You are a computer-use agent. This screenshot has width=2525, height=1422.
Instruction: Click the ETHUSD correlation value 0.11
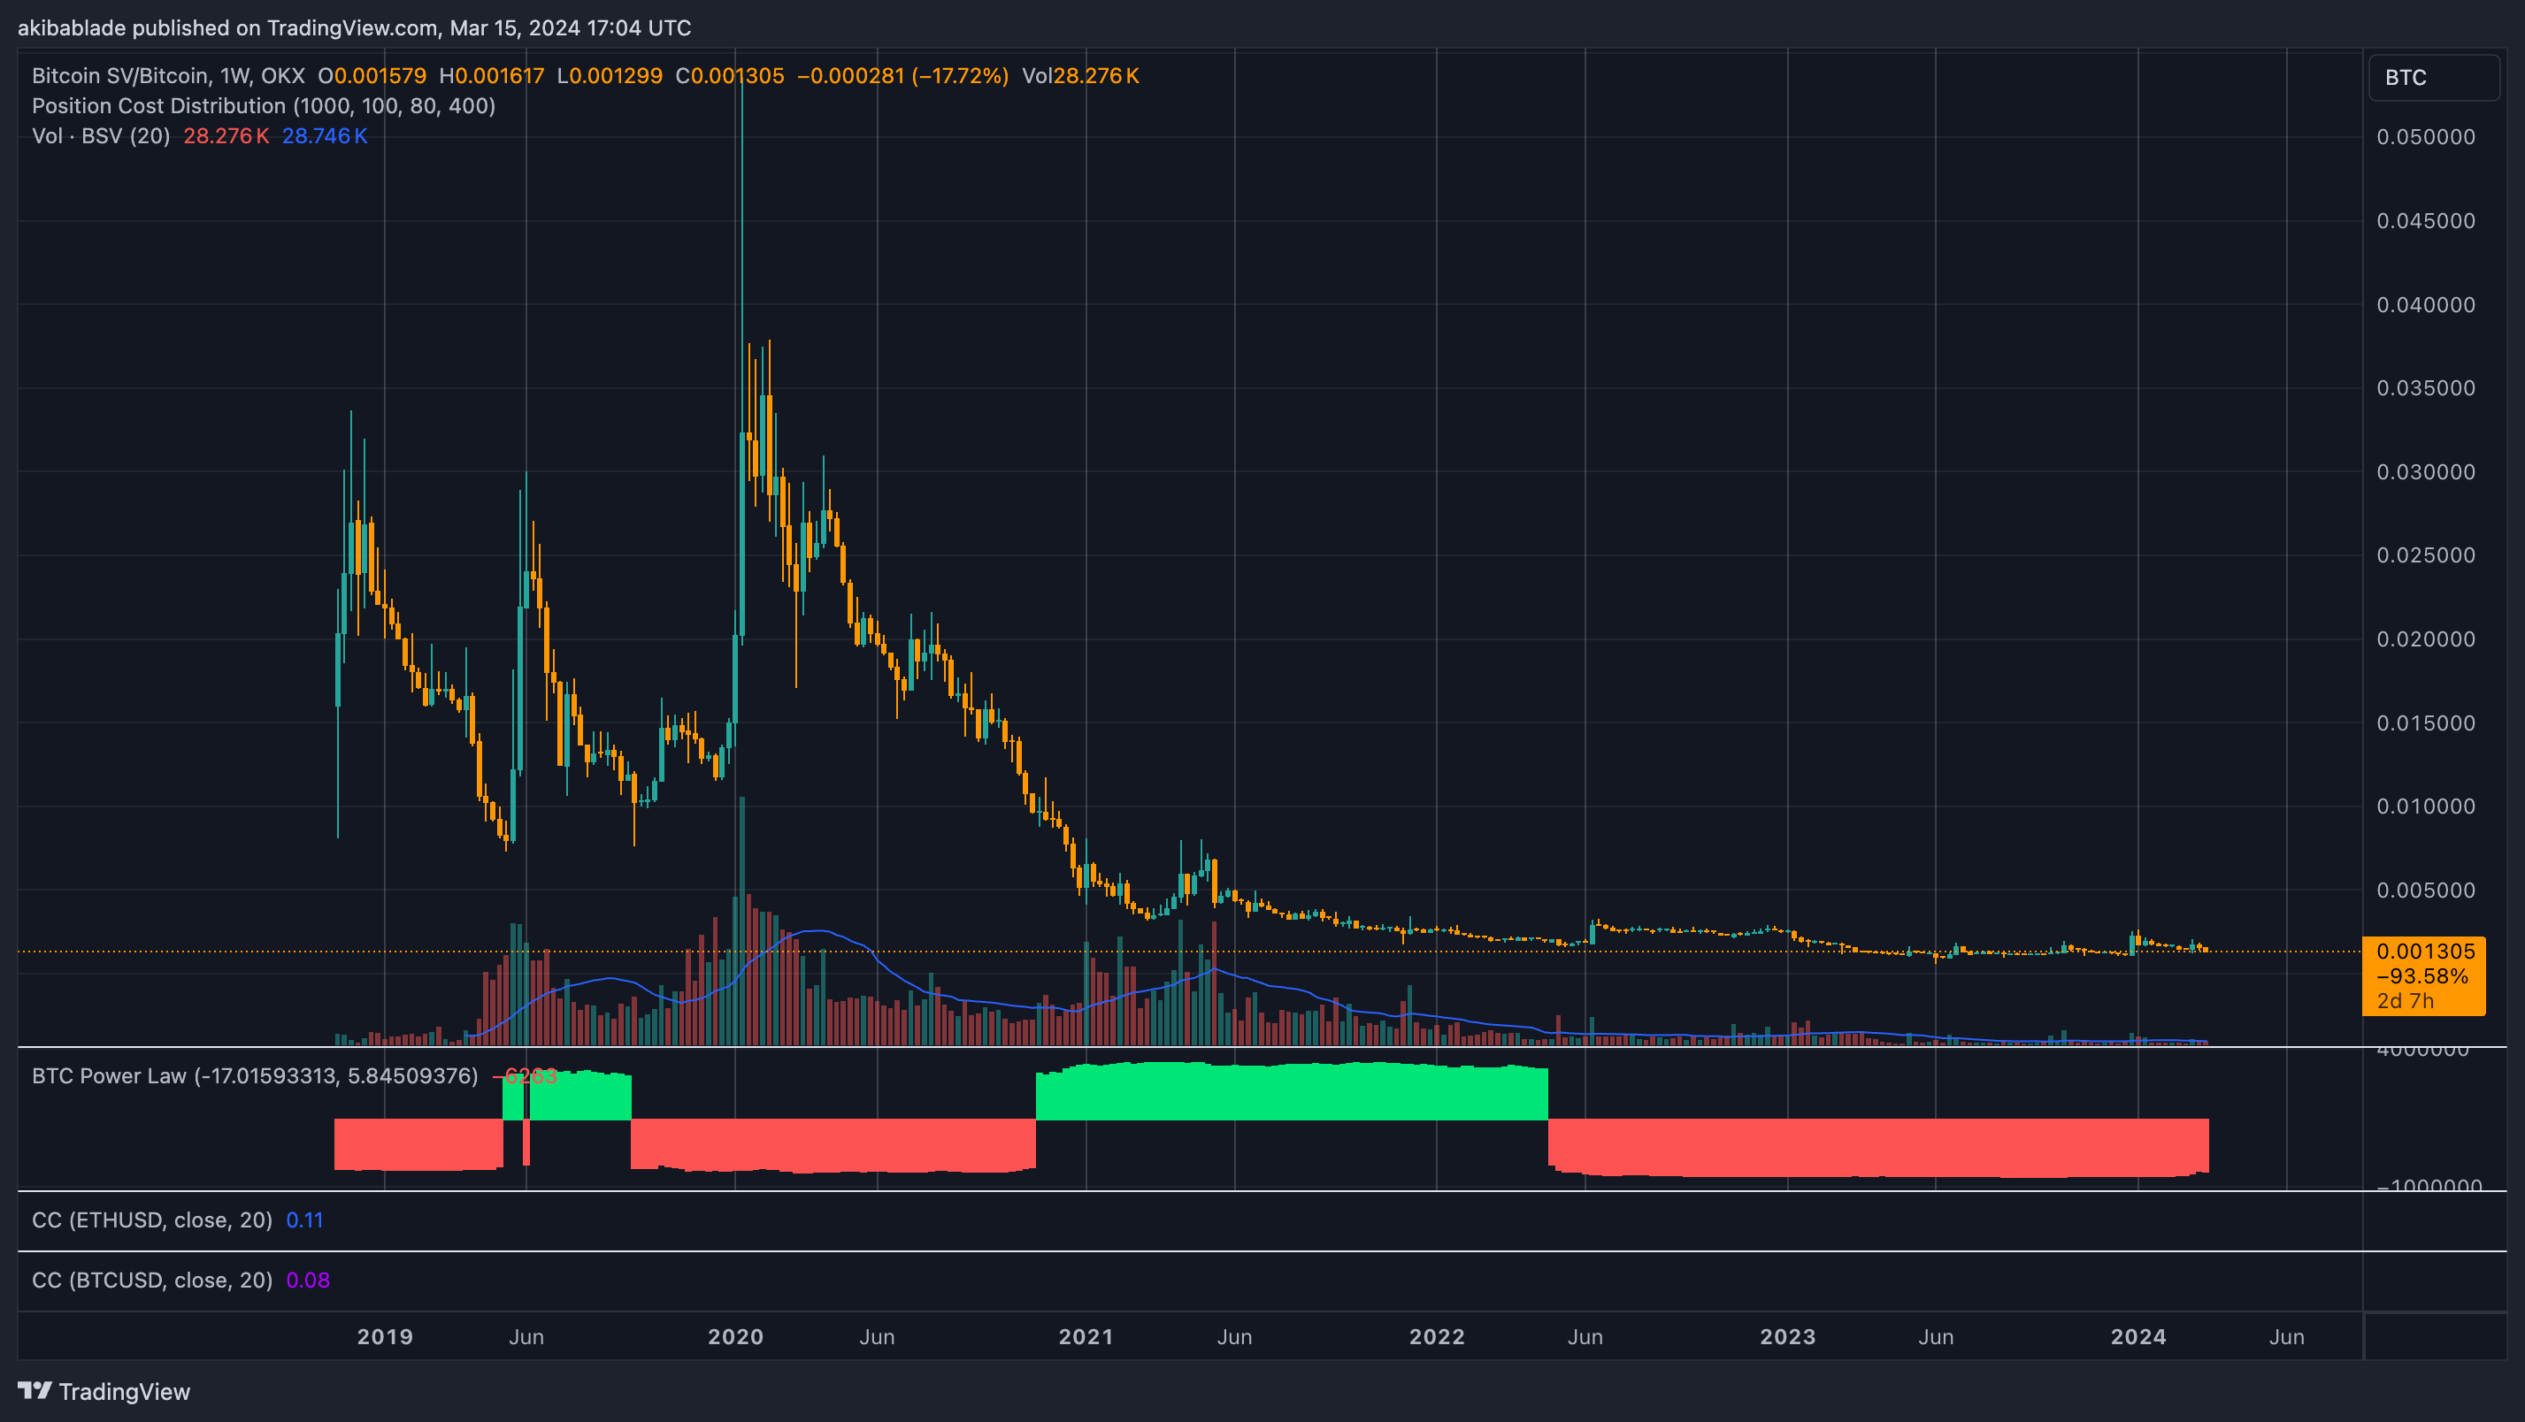(305, 1220)
